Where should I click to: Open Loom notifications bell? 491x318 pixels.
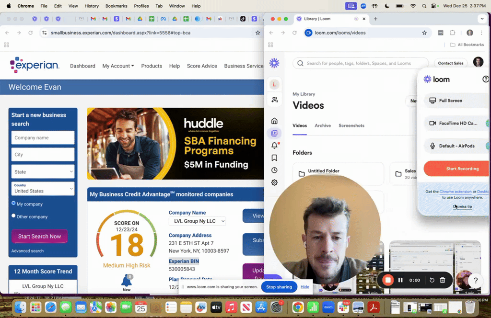coord(274,146)
